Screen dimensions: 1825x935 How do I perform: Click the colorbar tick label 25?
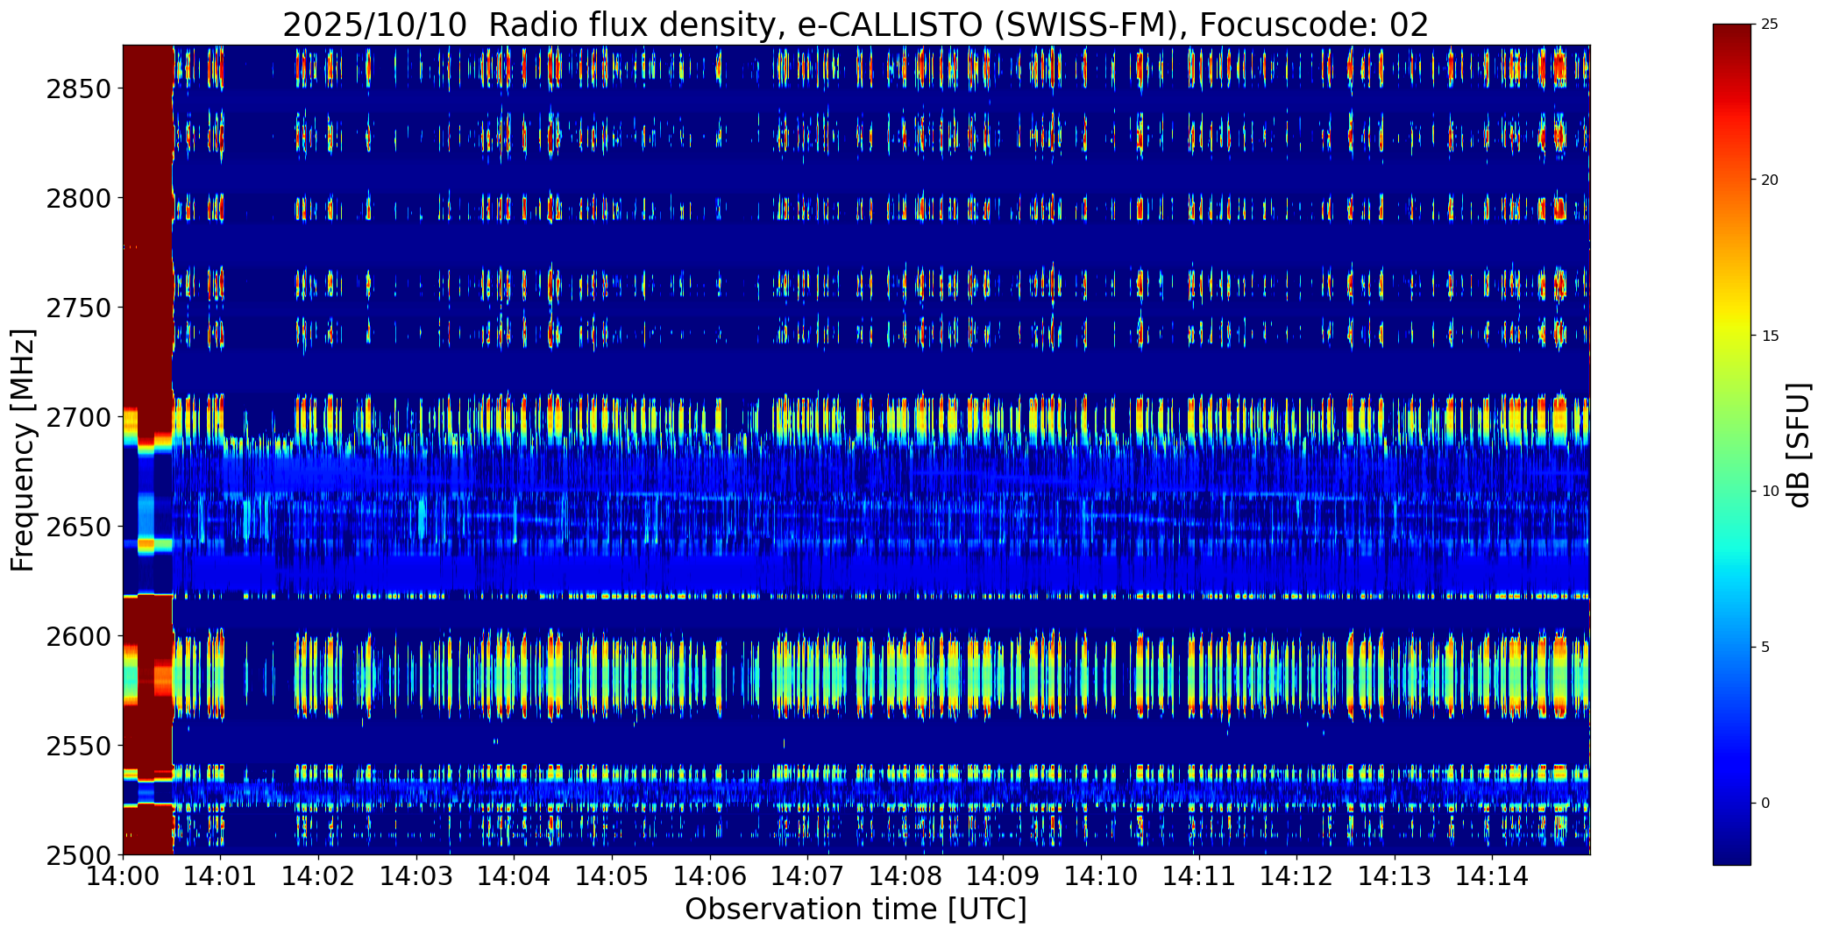pos(1770,25)
